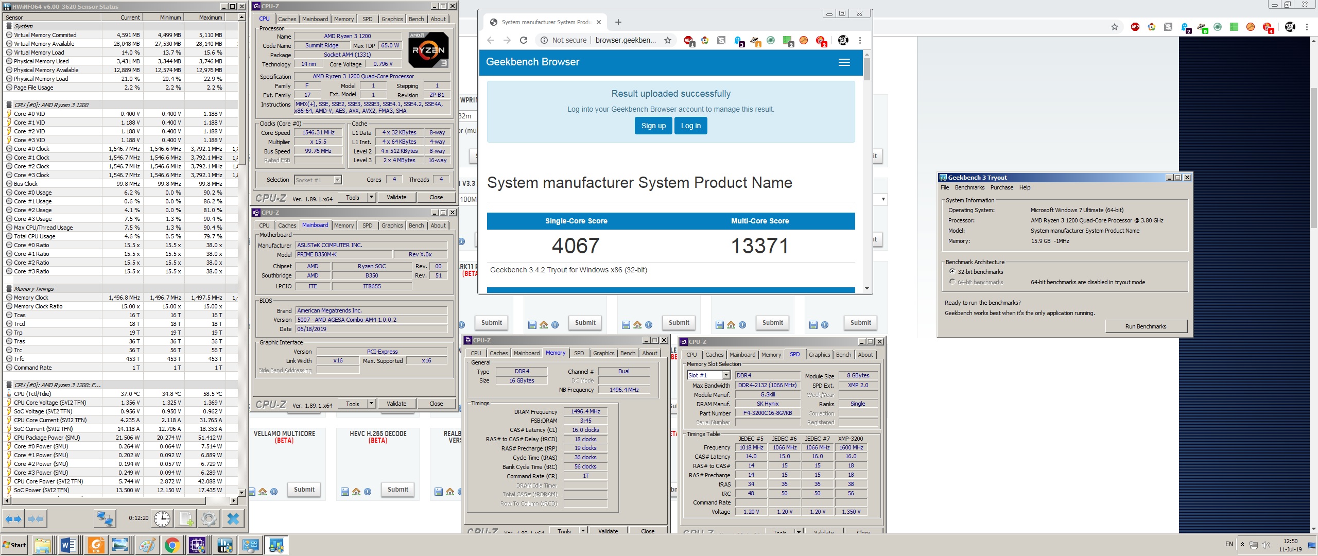This screenshot has width=1318, height=556.
Task: Click Submit under VELLAMO MULTICORE
Action: pos(304,490)
